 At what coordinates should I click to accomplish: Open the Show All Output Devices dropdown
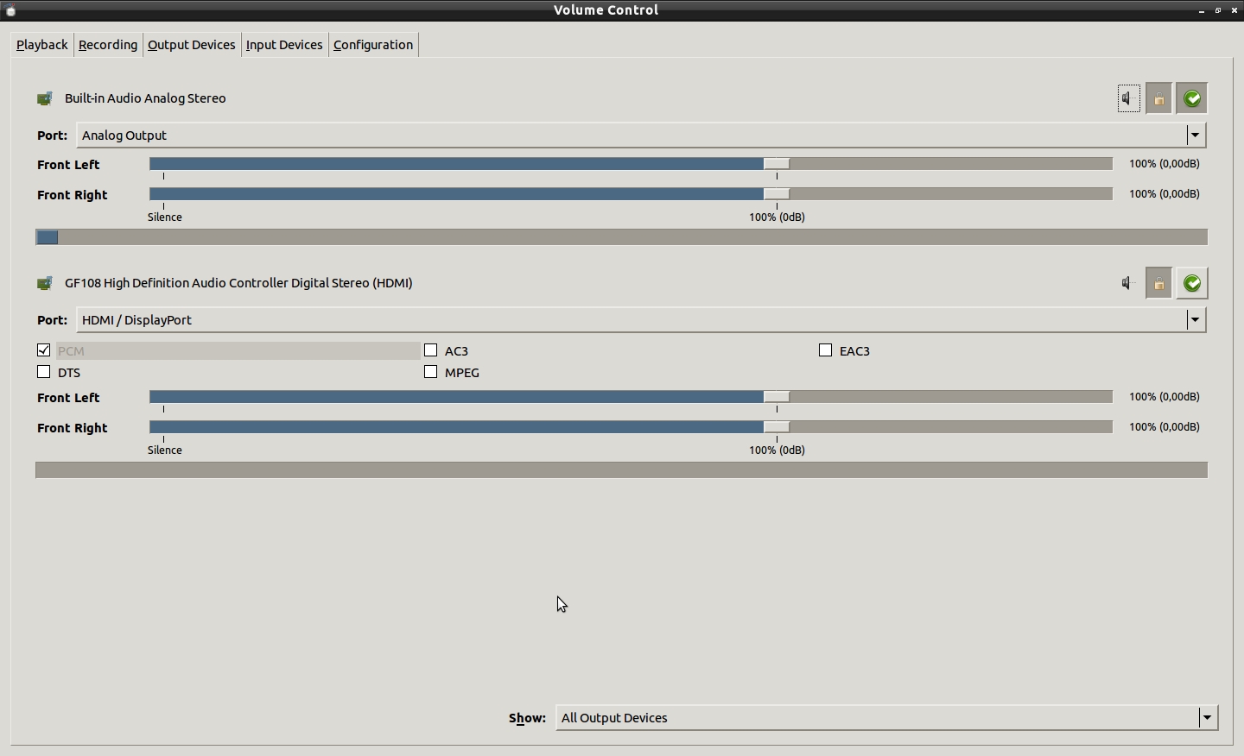1207,718
